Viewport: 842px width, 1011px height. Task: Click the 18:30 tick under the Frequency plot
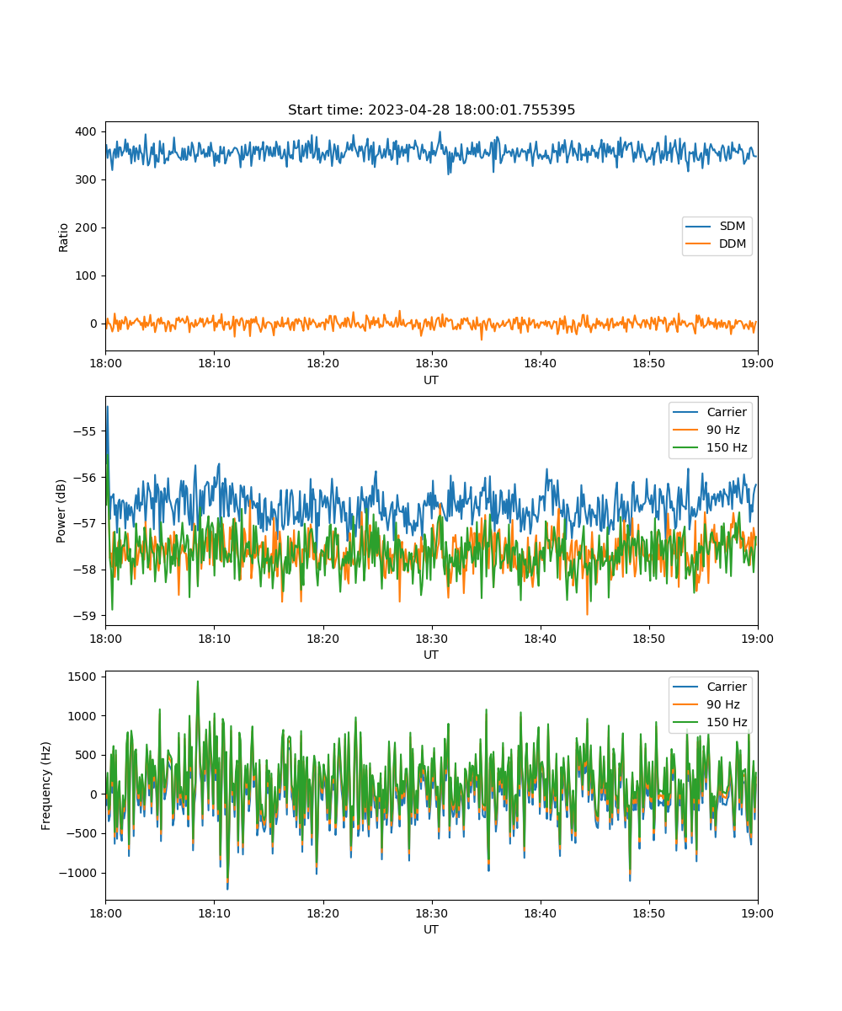(x=431, y=912)
